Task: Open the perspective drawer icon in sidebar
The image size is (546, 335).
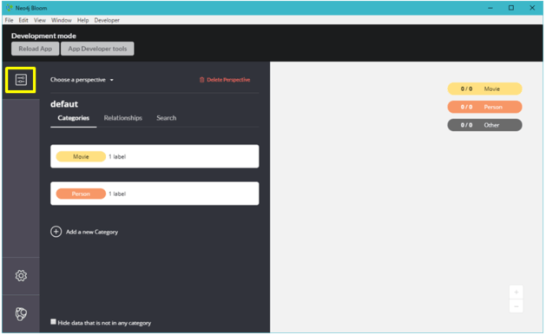Action: click(21, 80)
